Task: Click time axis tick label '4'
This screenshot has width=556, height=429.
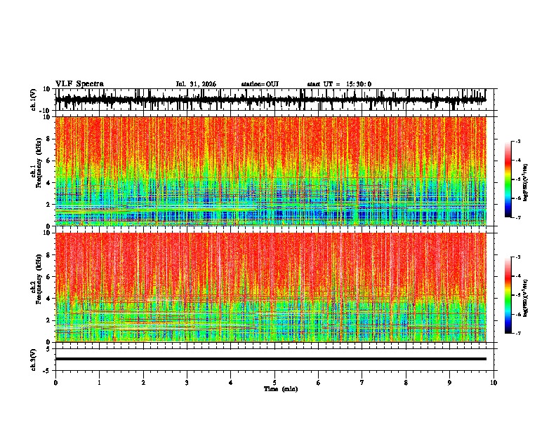Action: coord(231,383)
